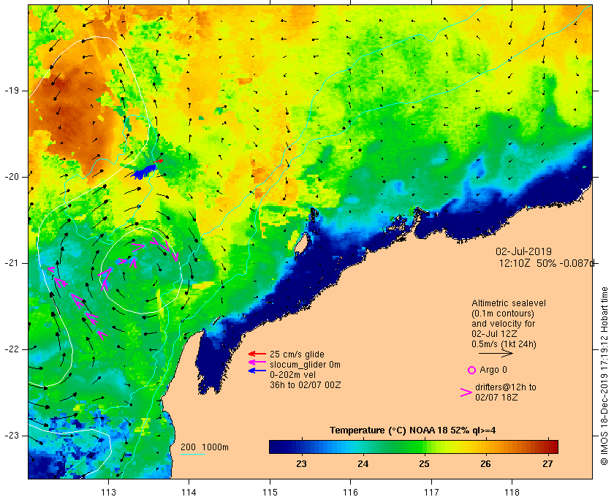Click the magenta drifters legend chevron
This screenshot has width=614, height=497.
(466, 392)
